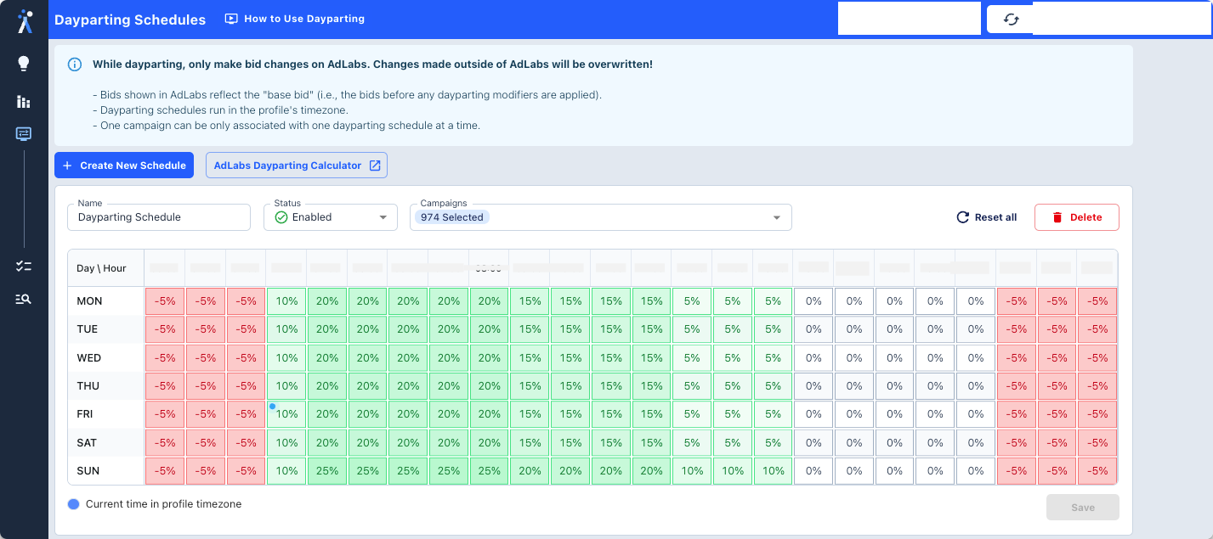
Task: Select the WED row label
Action: pyautogui.click(x=89, y=358)
